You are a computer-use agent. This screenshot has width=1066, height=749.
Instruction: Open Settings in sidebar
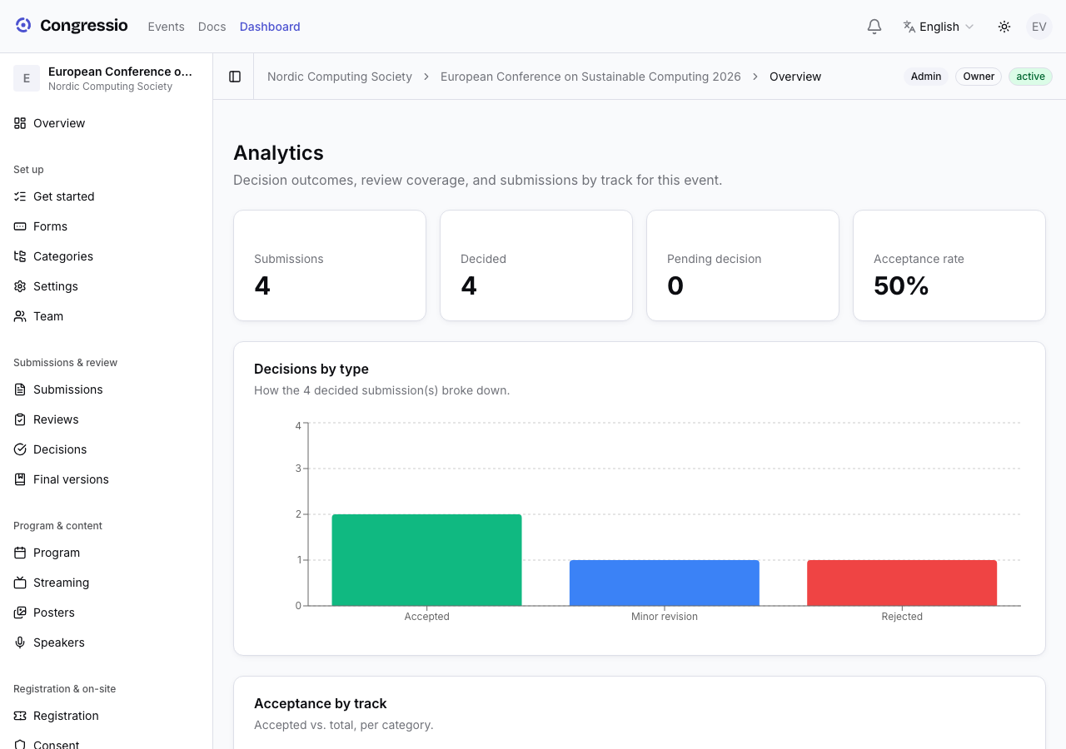106,286
